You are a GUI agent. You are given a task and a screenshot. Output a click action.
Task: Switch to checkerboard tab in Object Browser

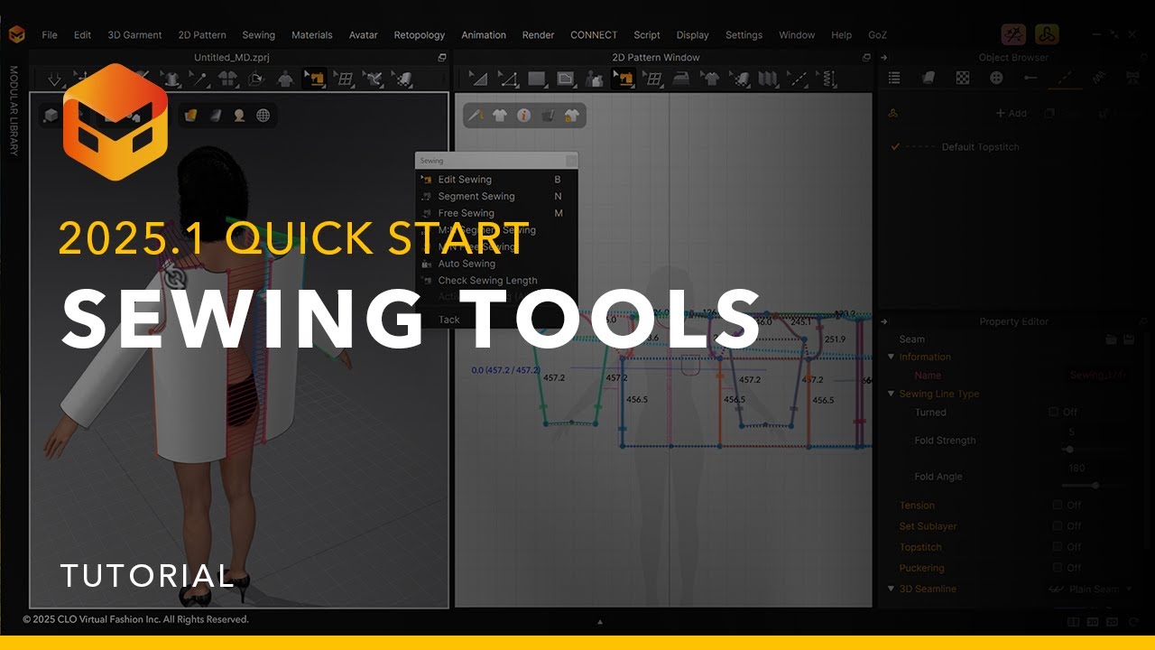pyautogui.click(x=963, y=78)
